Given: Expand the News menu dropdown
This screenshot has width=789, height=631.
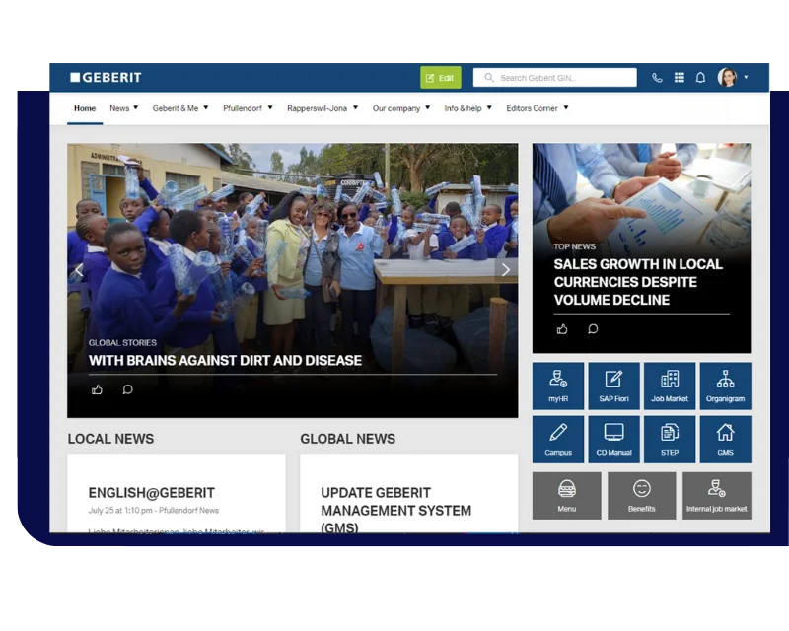Looking at the screenshot, I should point(123,108).
